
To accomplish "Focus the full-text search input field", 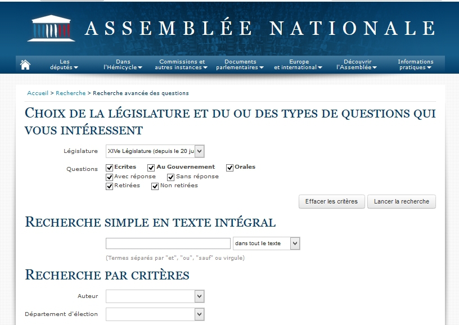I will (x=168, y=243).
